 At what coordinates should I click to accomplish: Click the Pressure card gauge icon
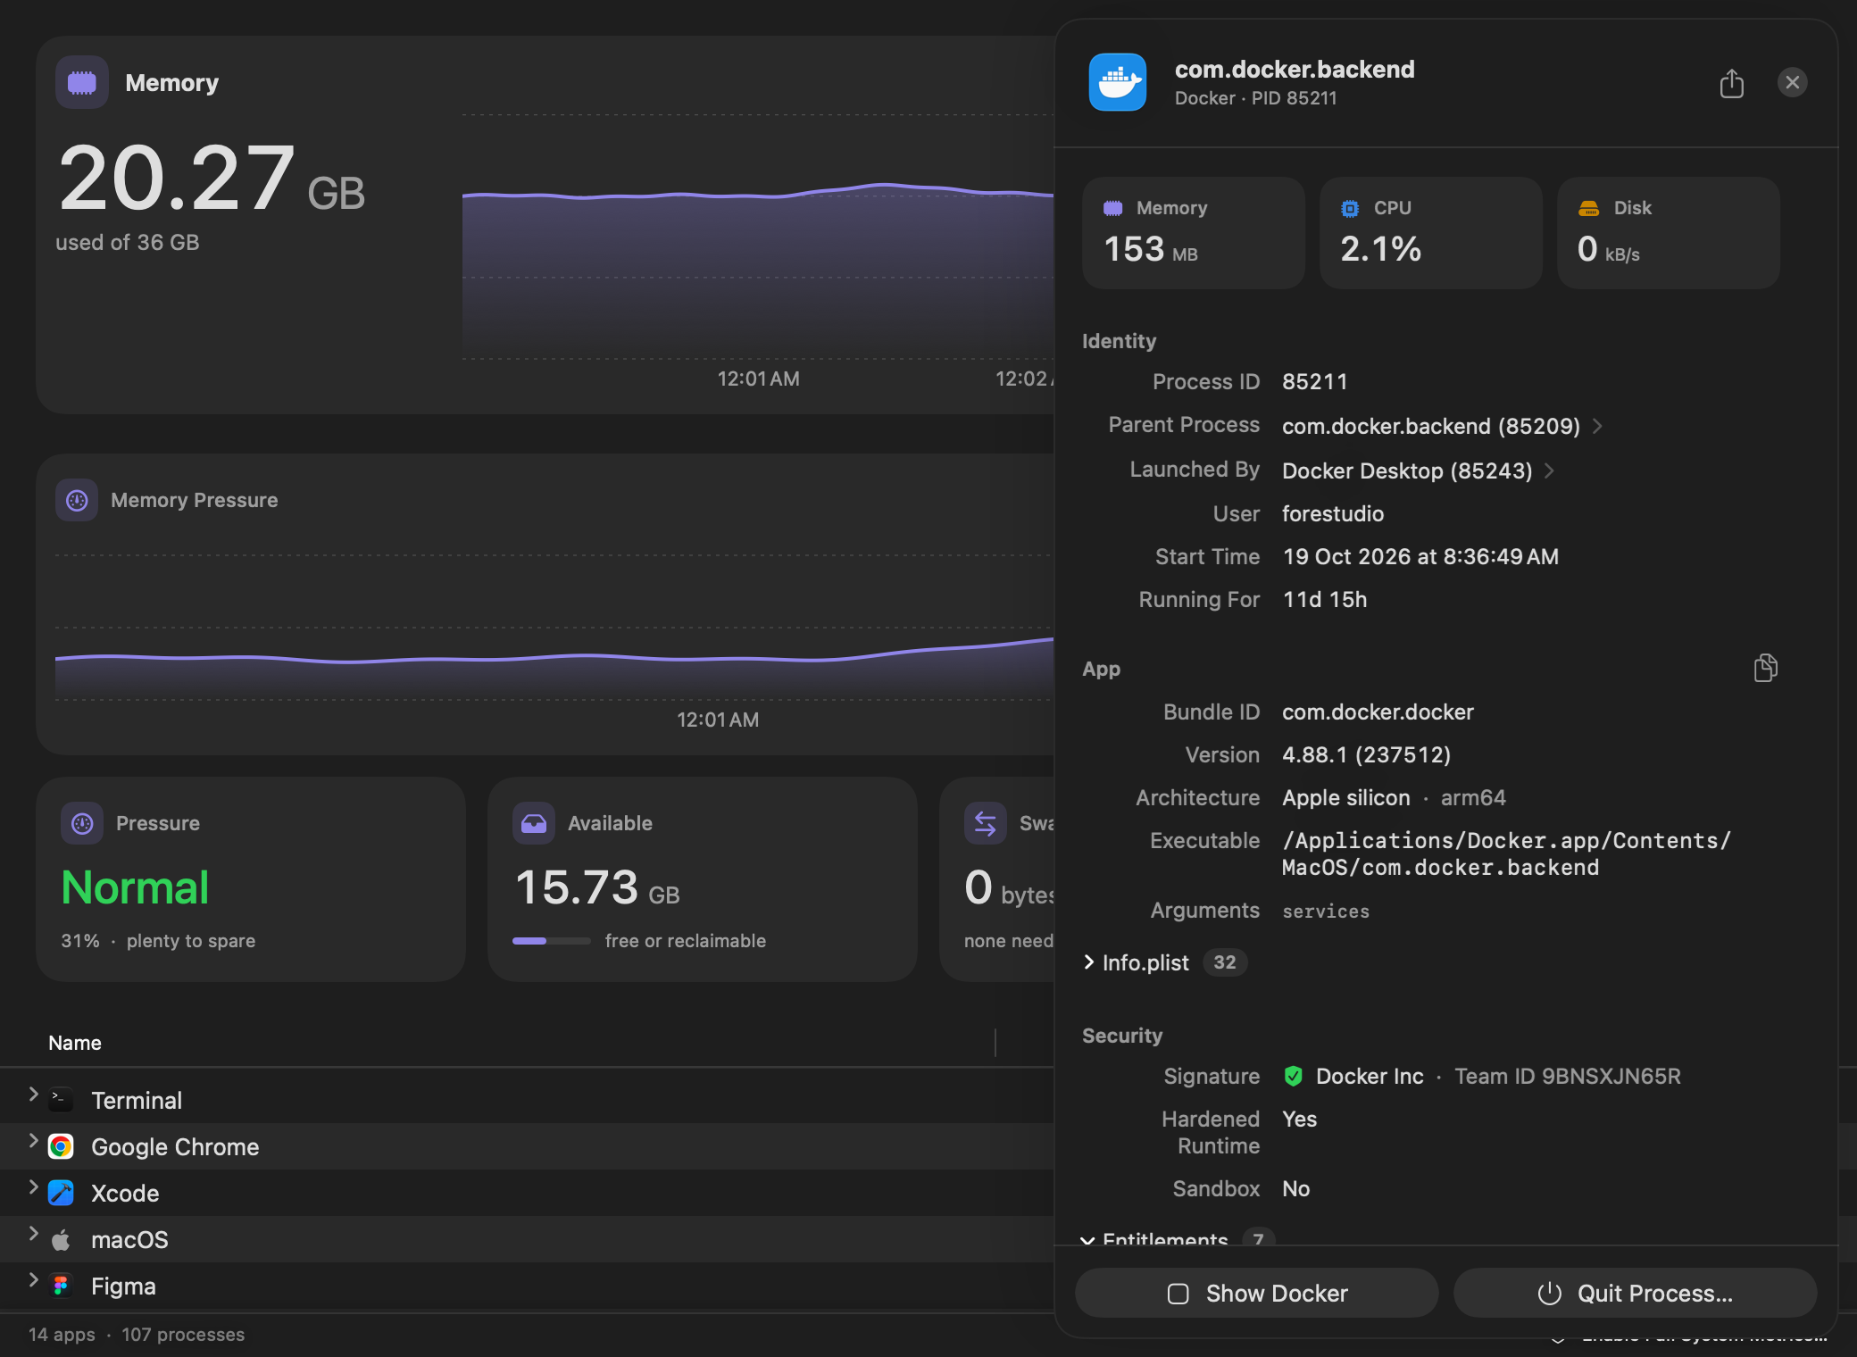(82, 823)
